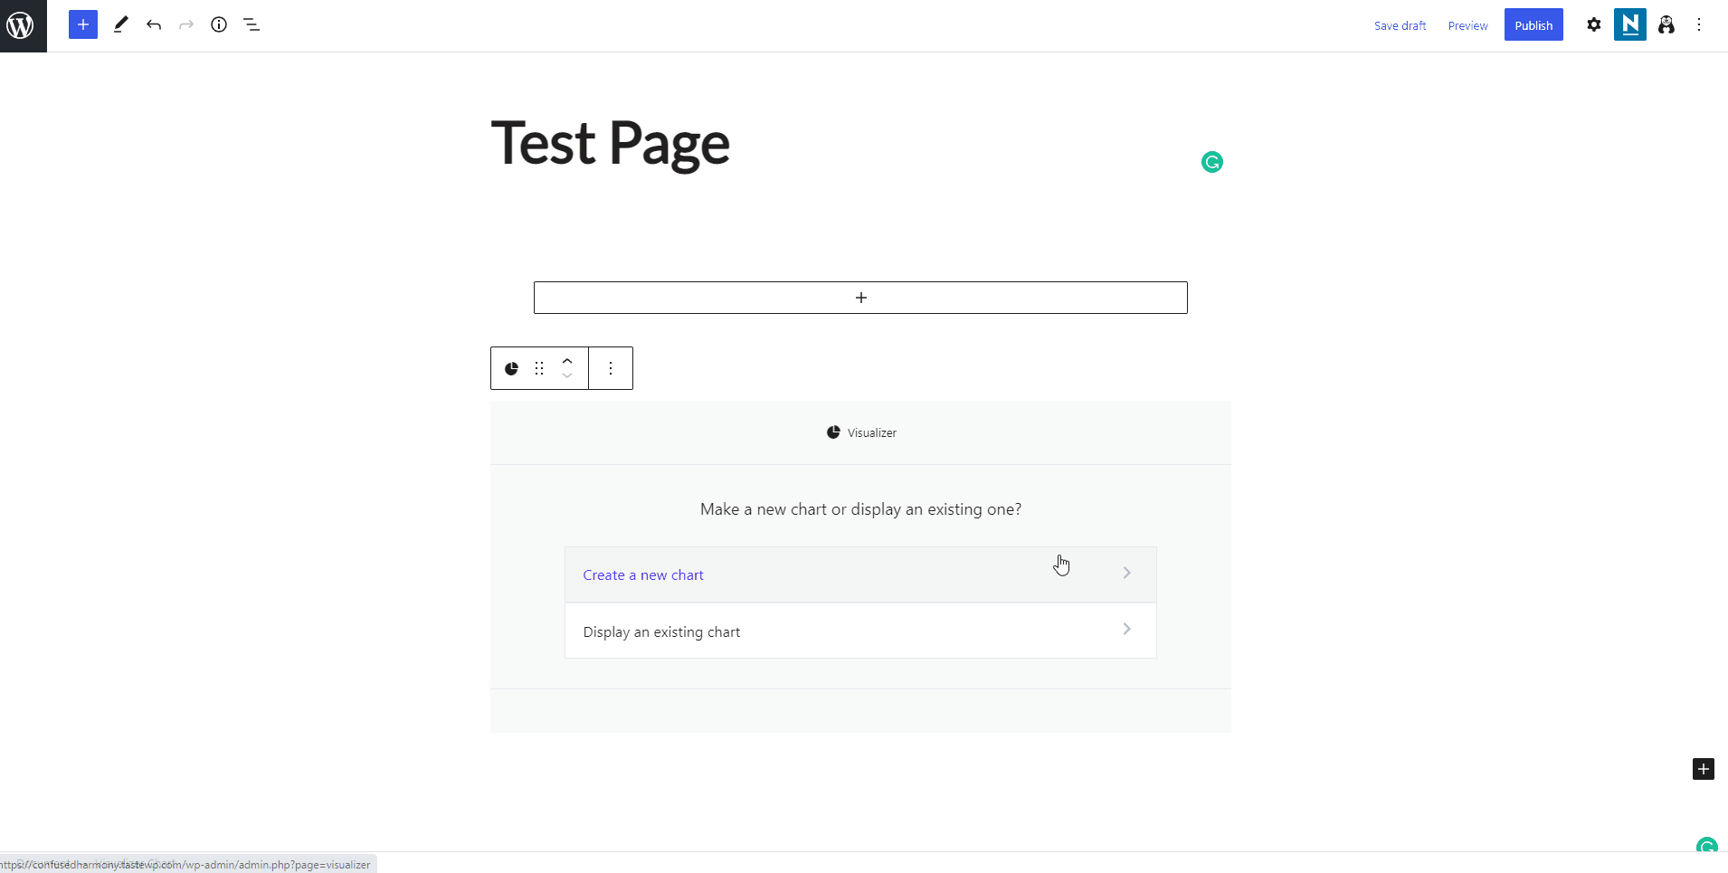Move block up with the arrow
This screenshot has height=873, width=1728.
[567, 361]
